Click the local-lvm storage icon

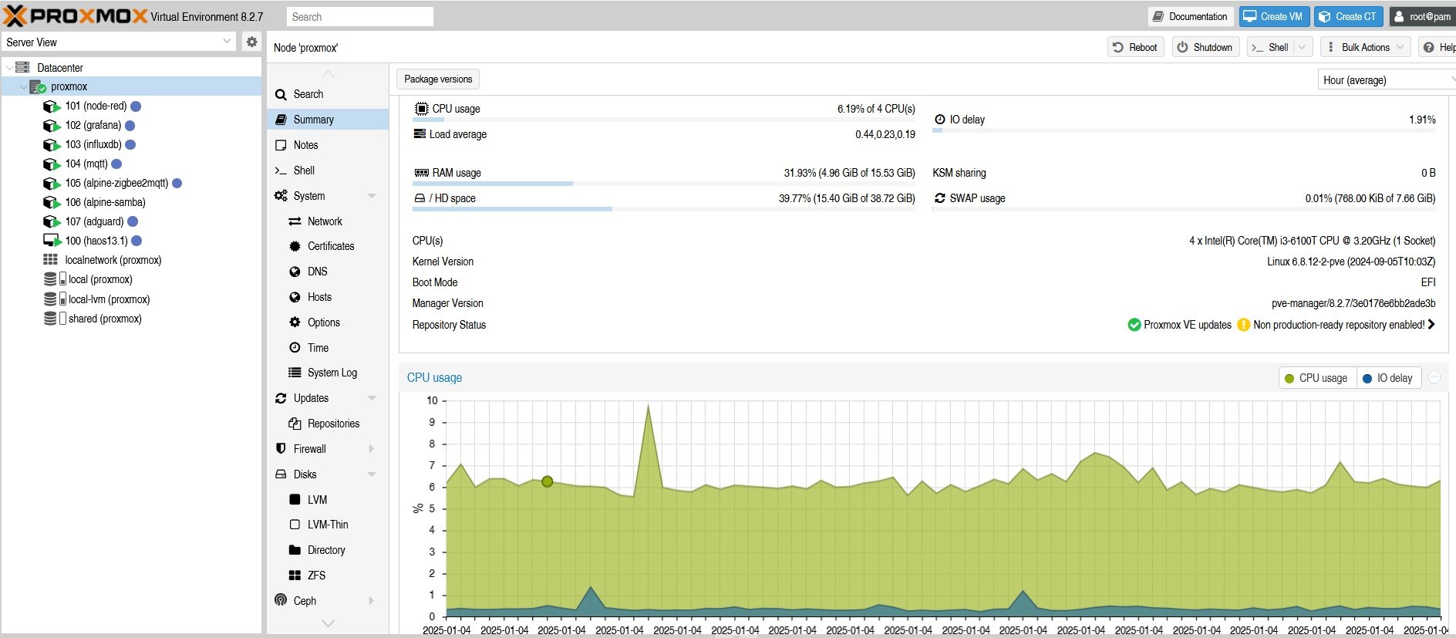tap(50, 299)
